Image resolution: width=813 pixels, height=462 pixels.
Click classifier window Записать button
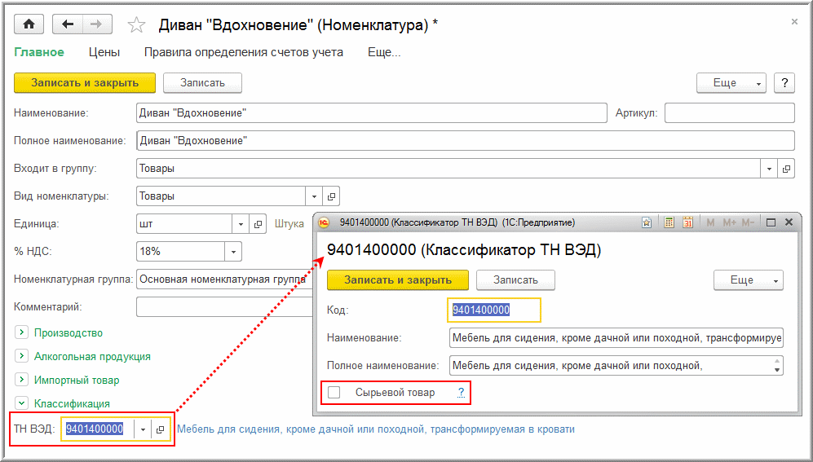pos(516,280)
